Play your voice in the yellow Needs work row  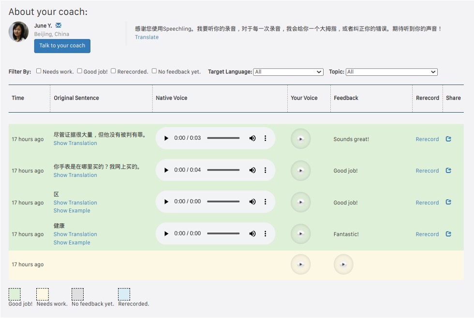[300, 264]
